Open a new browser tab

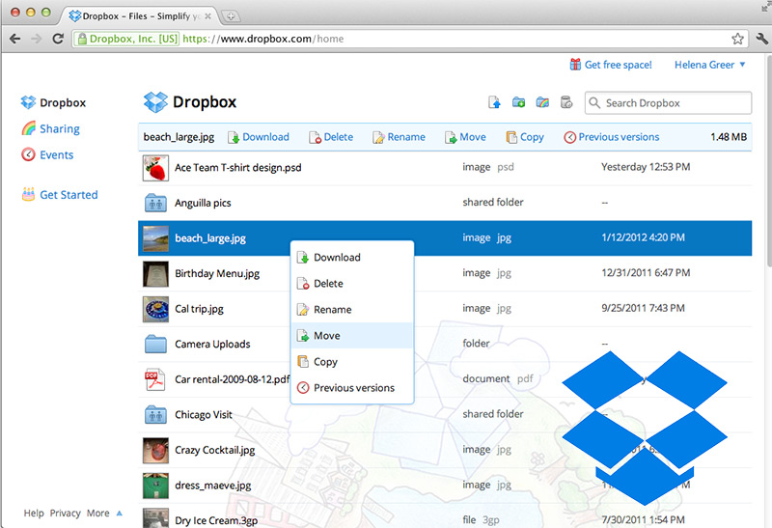(x=231, y=16)
